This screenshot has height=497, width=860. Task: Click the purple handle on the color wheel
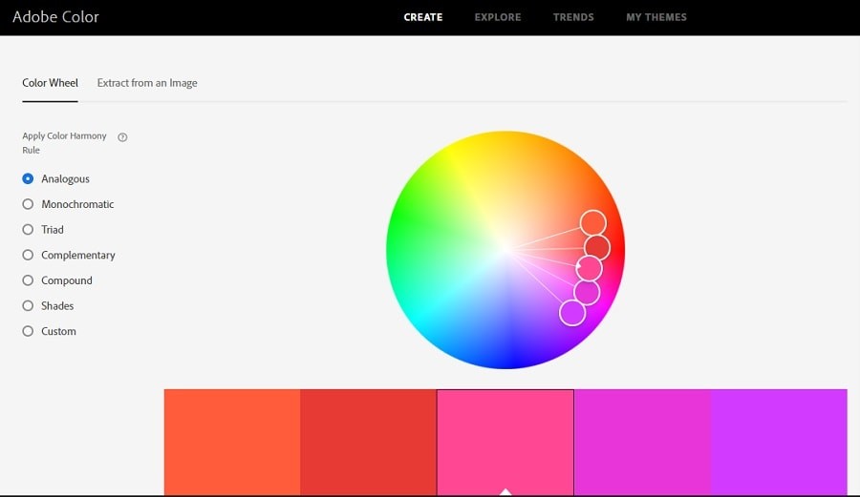tap(572, 313)
